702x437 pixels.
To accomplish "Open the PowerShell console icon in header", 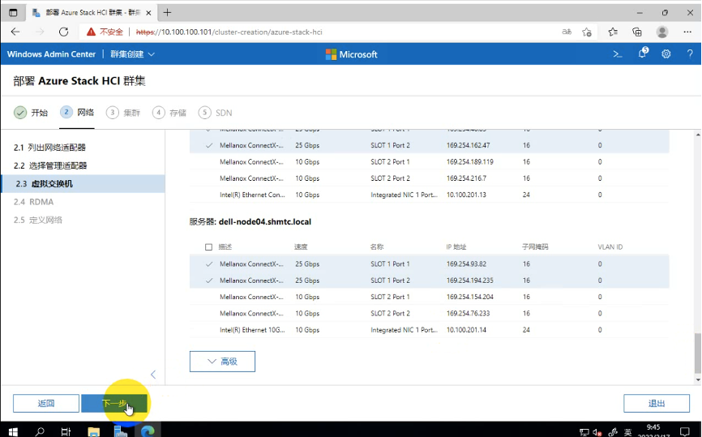I will (618, 54).
